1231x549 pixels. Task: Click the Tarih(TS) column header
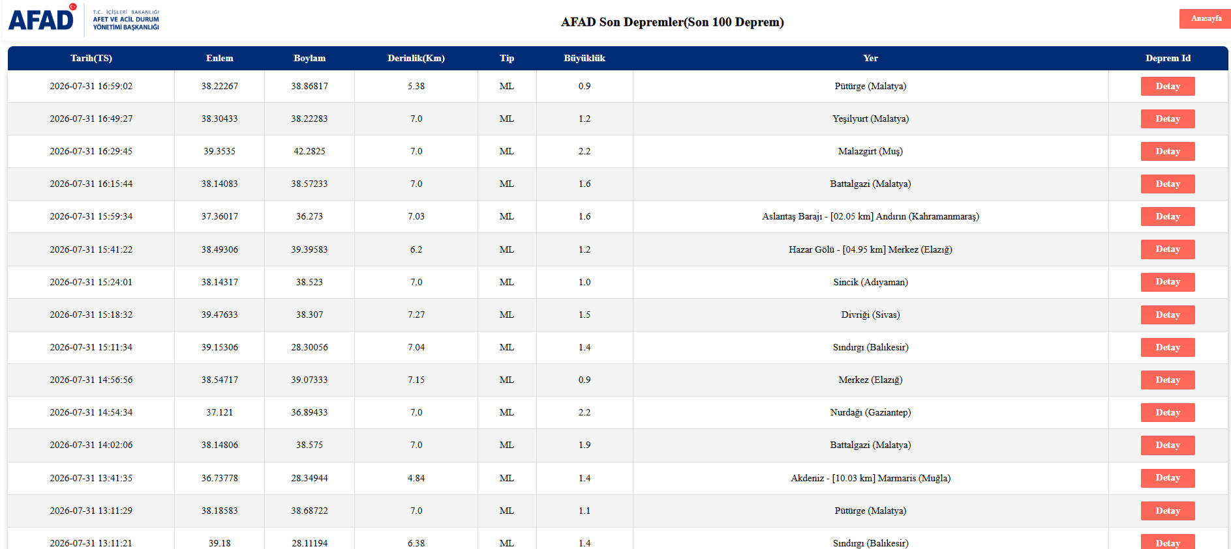[91, 58]
